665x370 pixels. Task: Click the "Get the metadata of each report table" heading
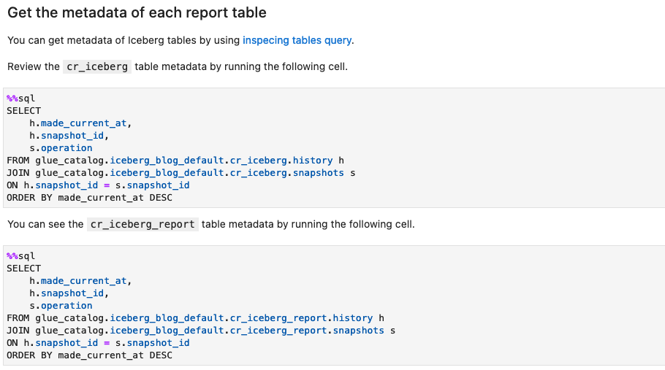[x=137, y=12]
